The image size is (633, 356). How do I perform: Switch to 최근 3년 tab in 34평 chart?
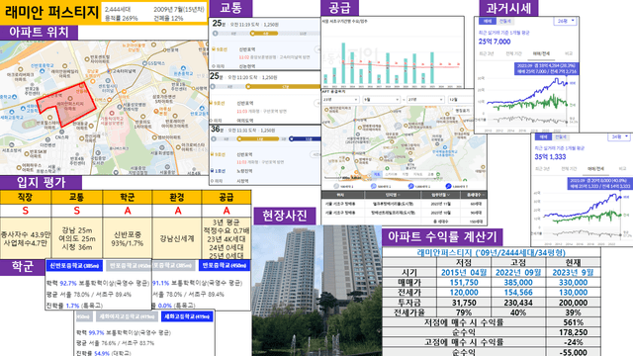pos(542,169)
